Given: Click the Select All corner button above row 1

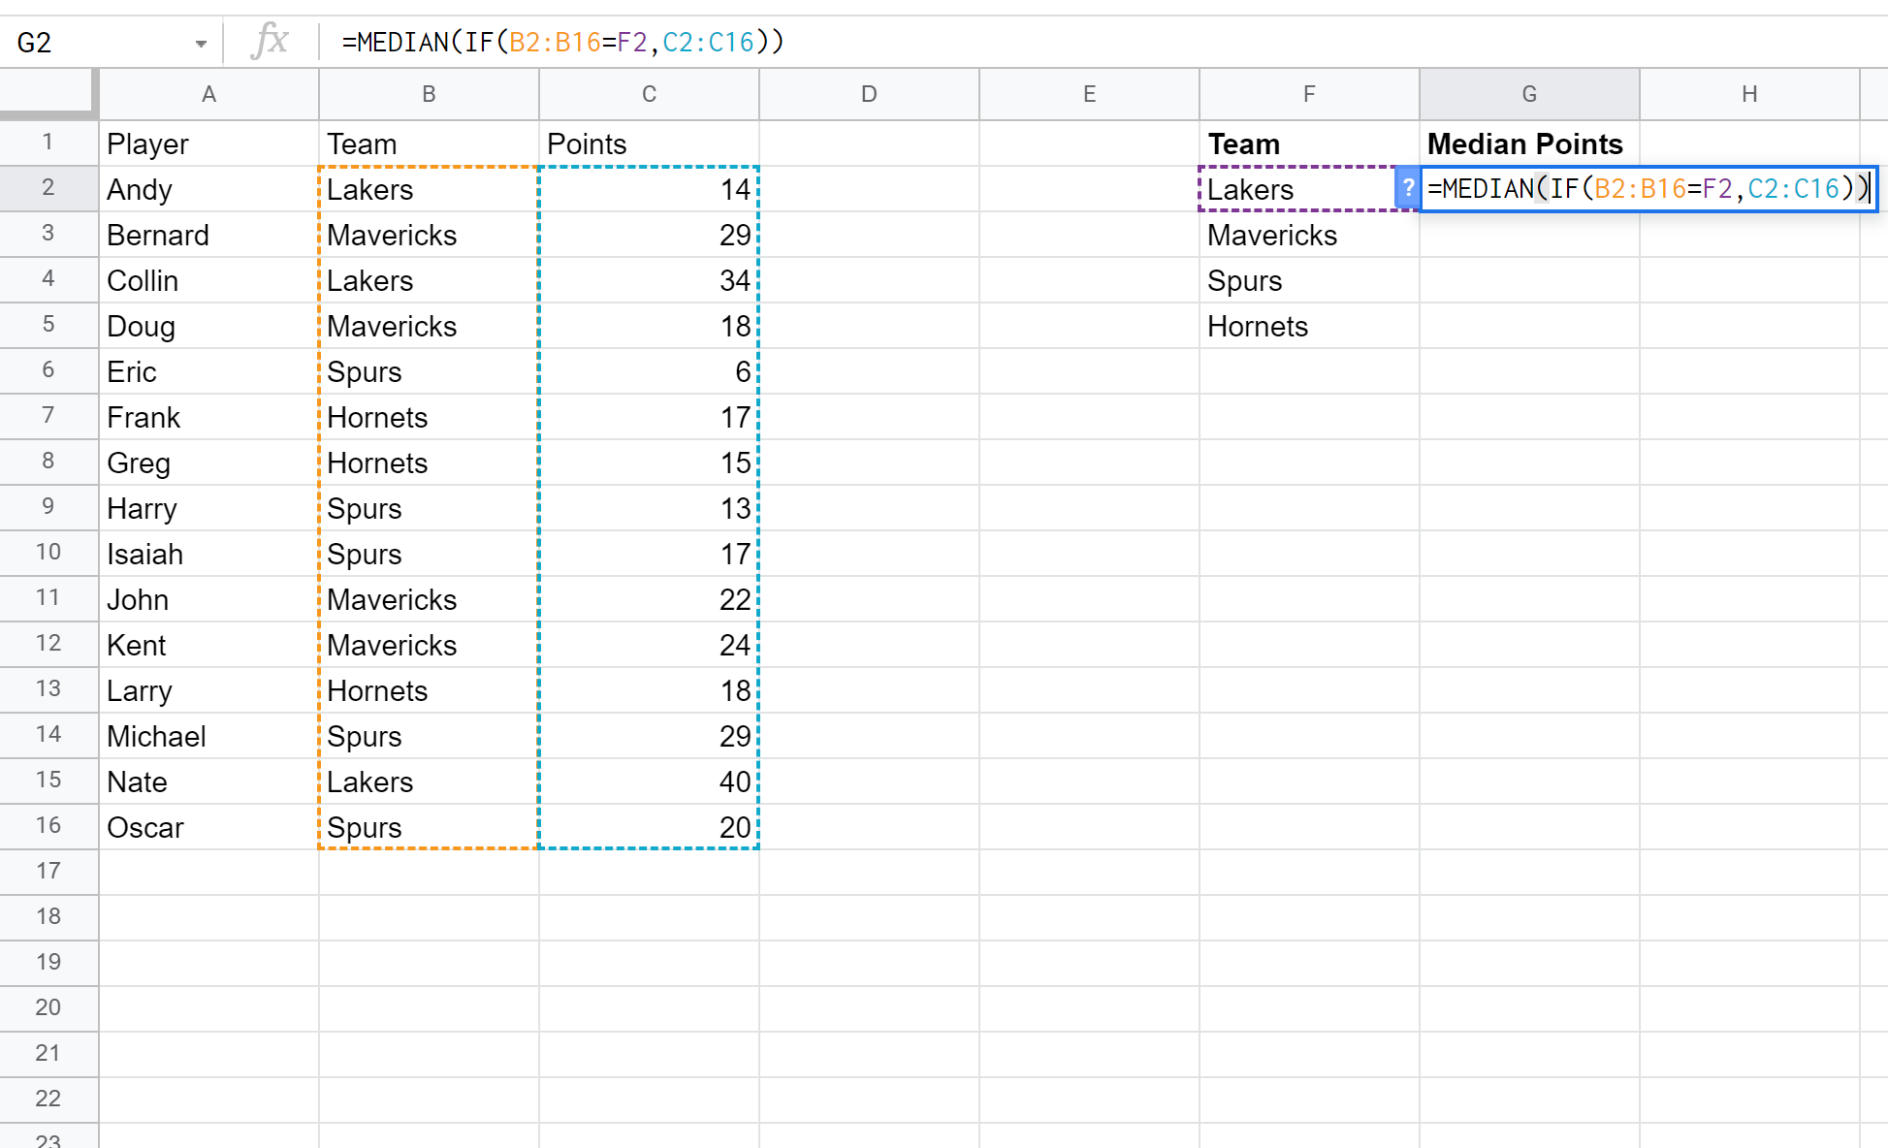Looking at the screenshot, I should point(48,94).
